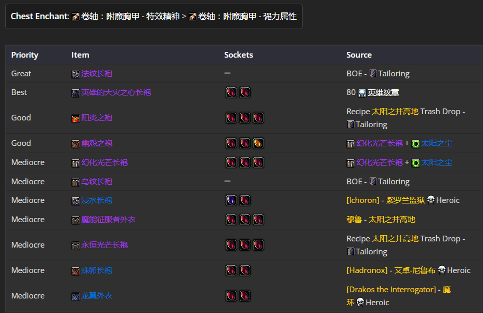Click the Tailoring icon in the 阳炎之袍 row
483x313 pixels.
350,124
